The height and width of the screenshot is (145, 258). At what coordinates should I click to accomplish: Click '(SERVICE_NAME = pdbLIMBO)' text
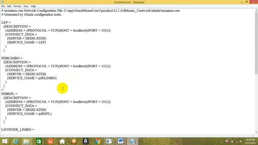32,78
